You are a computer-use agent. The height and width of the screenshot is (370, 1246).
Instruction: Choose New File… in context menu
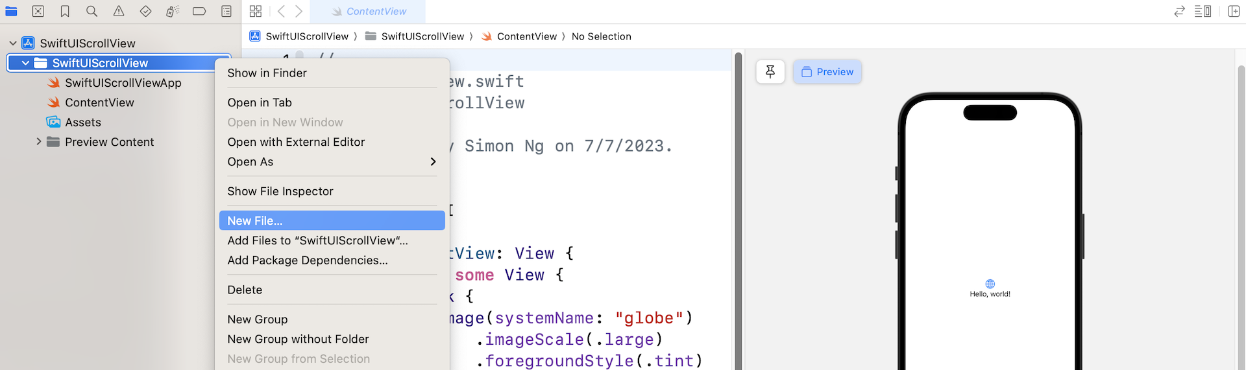332,220
